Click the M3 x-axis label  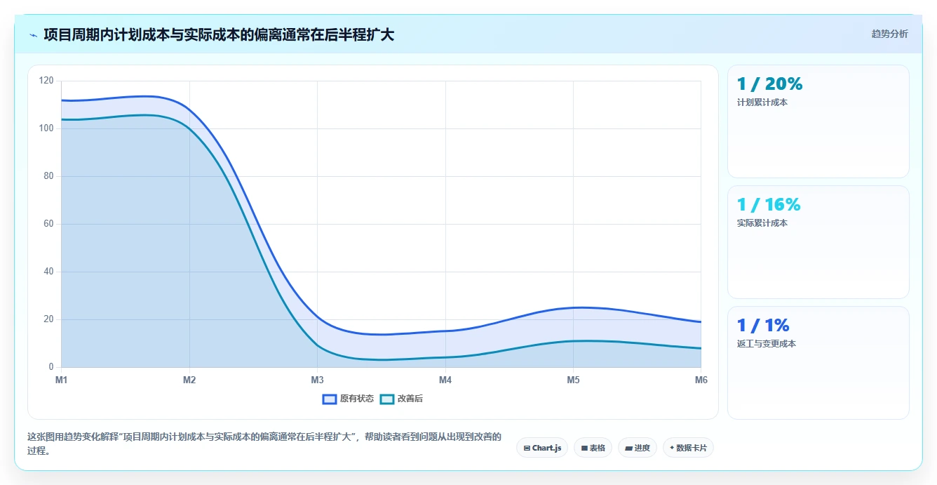pos(317,380)
